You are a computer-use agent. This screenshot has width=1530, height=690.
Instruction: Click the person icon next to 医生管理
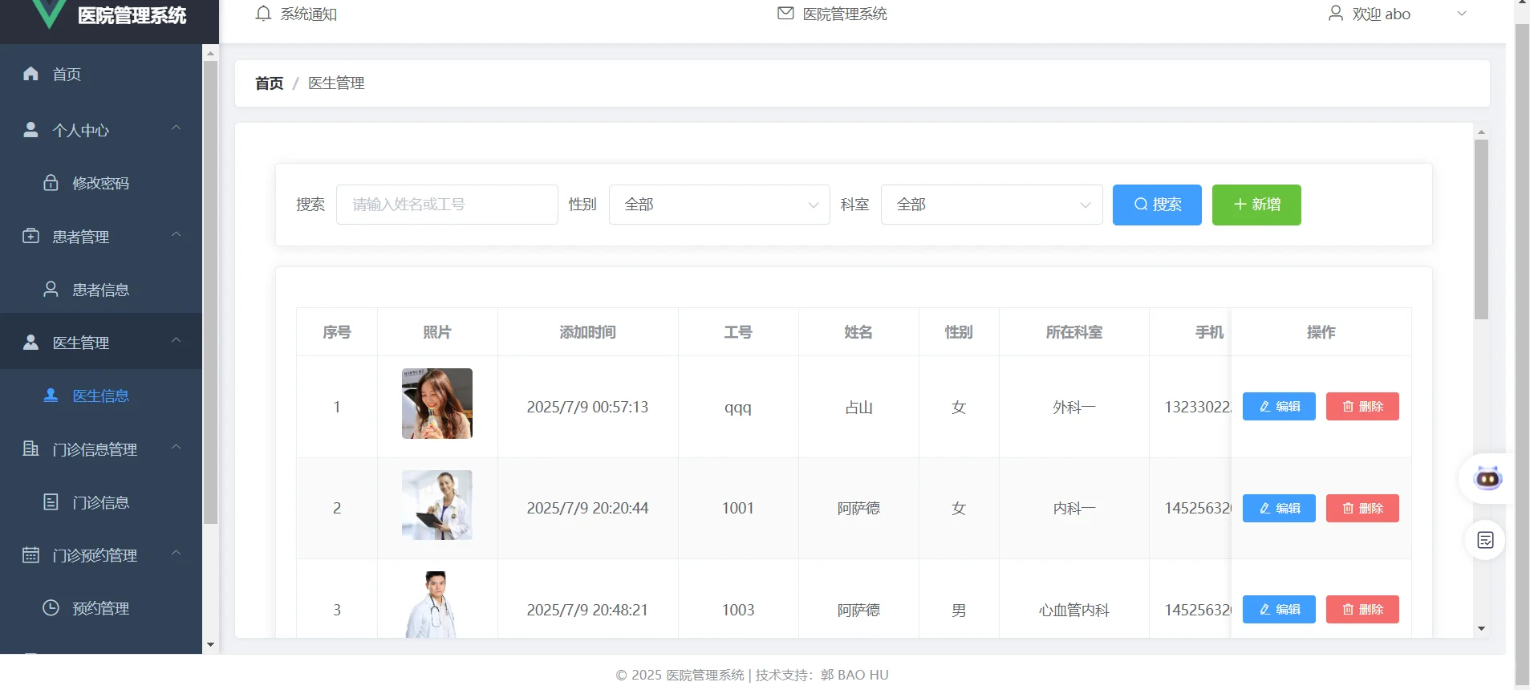(x=31, y=343)
